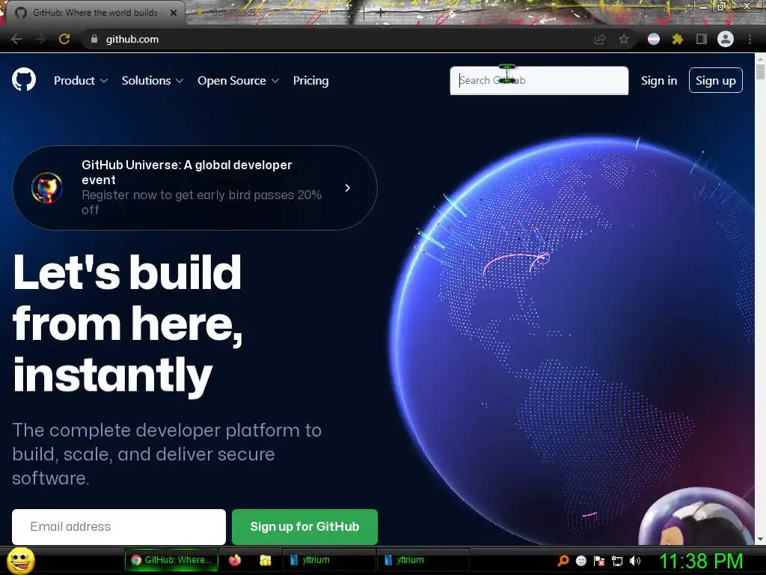Open the folder icon in the taskbar
The height and width of the screenshot is (575, 766).
[x=266, y=560]
